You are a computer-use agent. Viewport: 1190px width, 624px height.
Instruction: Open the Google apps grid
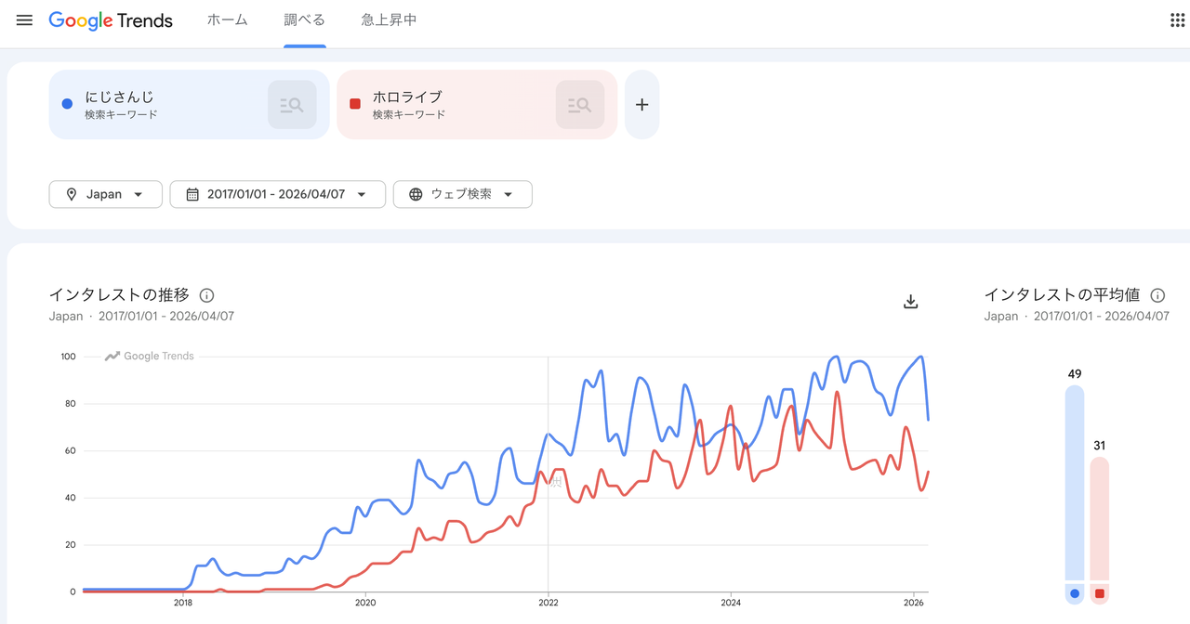tap(1177, 20)
